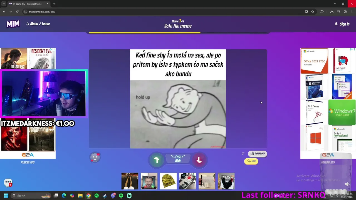The height and width of the screenshot is (200, 356).
Task: Click the AdChoices icon on right banner
Action: click(352, 49)
